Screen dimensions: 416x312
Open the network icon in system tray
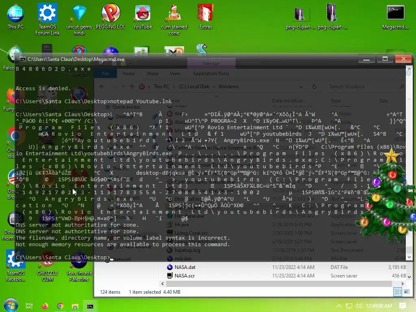[x=349, y=306]
